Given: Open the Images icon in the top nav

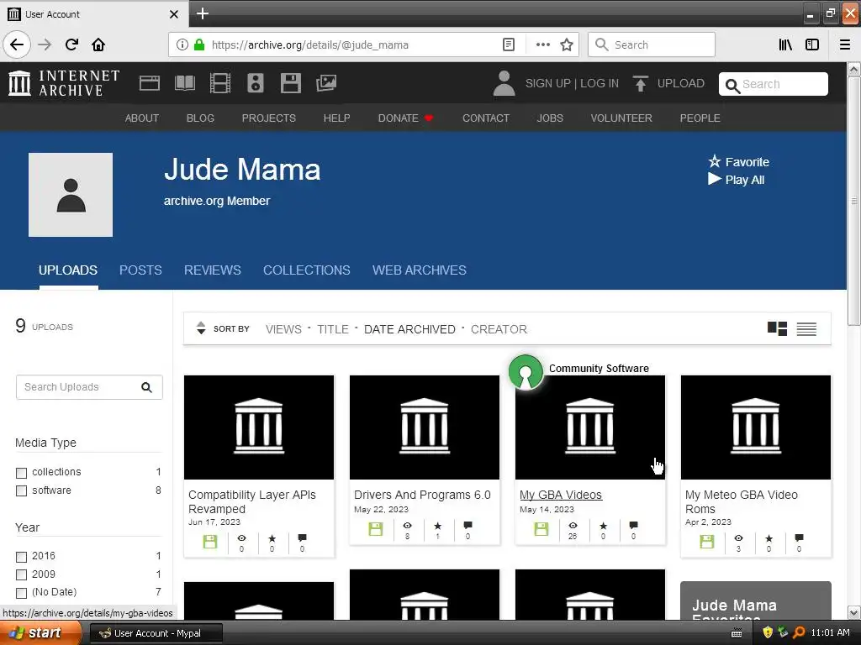Looking at the screenshot, I should point(326,83).
